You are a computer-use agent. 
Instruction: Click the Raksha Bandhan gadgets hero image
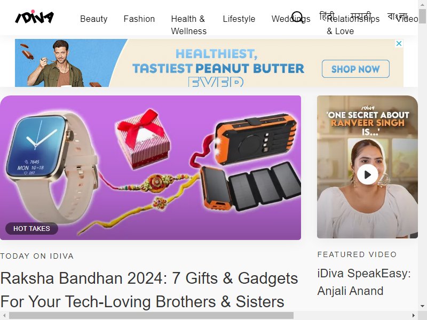151,167
